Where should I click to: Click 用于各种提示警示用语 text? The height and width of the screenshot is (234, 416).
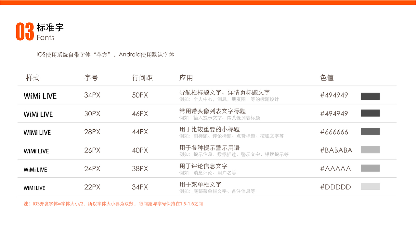[210, 148]
